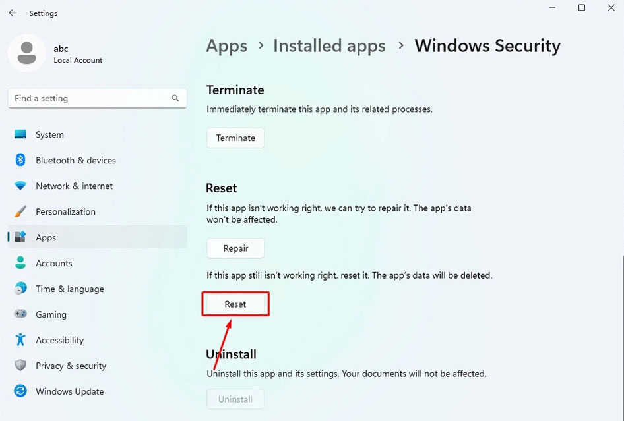
Task: Click the System monitor icon
Action: pyautogui.click(x=21, y=134)
